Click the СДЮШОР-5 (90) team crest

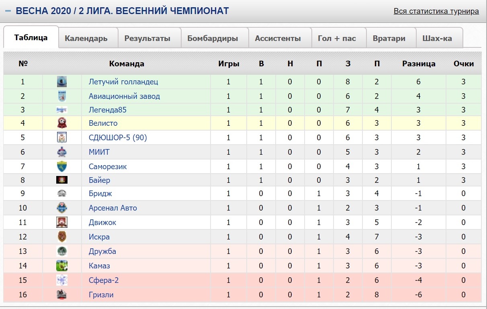(x=62, y=137)
